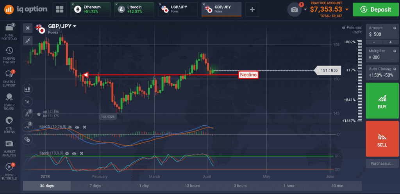The image size is (400, 194).
Task: Click the ask/bid info question mark
Action: point(39,114)
